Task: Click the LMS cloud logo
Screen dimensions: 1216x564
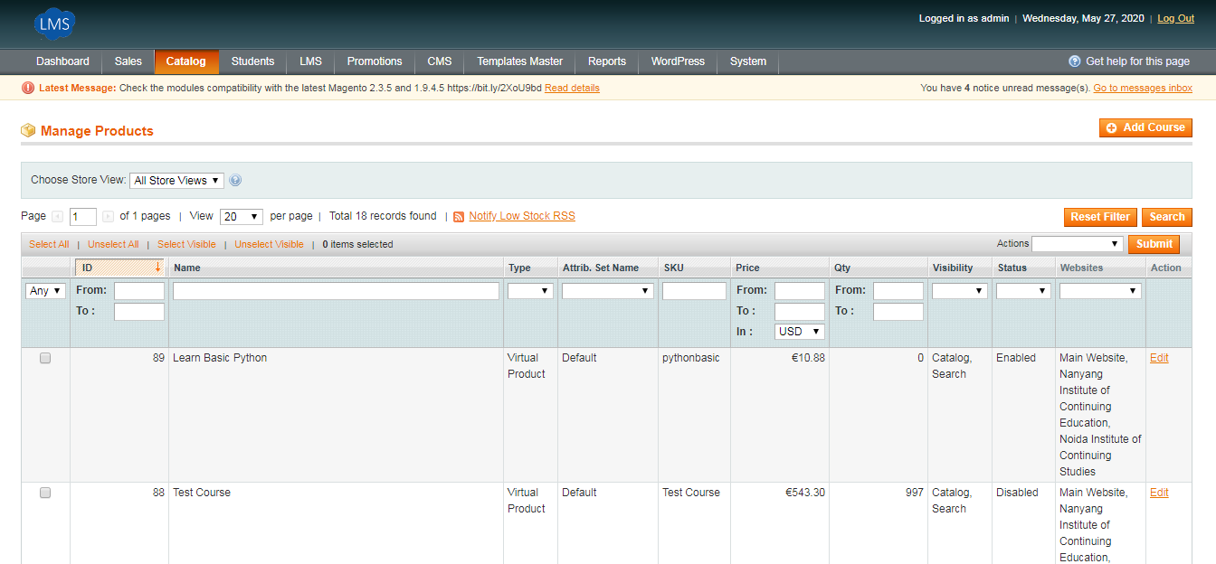Action: (54, 23)
